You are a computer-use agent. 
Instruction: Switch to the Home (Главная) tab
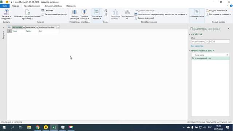pyautogui.click(x=15, y=6)
